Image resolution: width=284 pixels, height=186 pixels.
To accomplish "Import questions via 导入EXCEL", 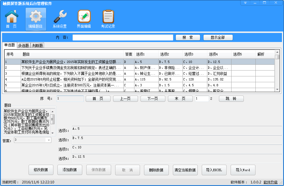I will tap(214, 170).
